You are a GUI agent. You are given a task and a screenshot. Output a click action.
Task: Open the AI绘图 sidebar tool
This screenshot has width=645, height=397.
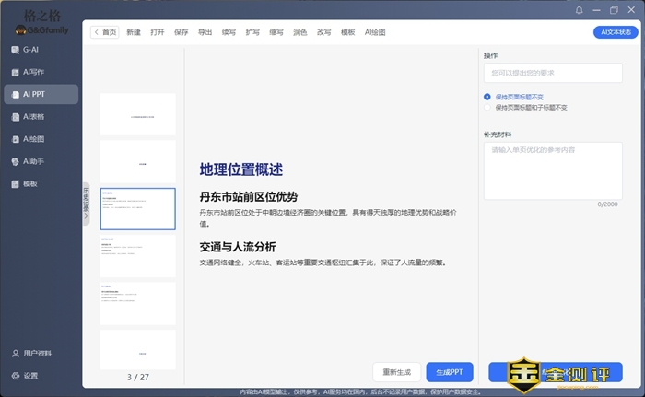point(33,139)
